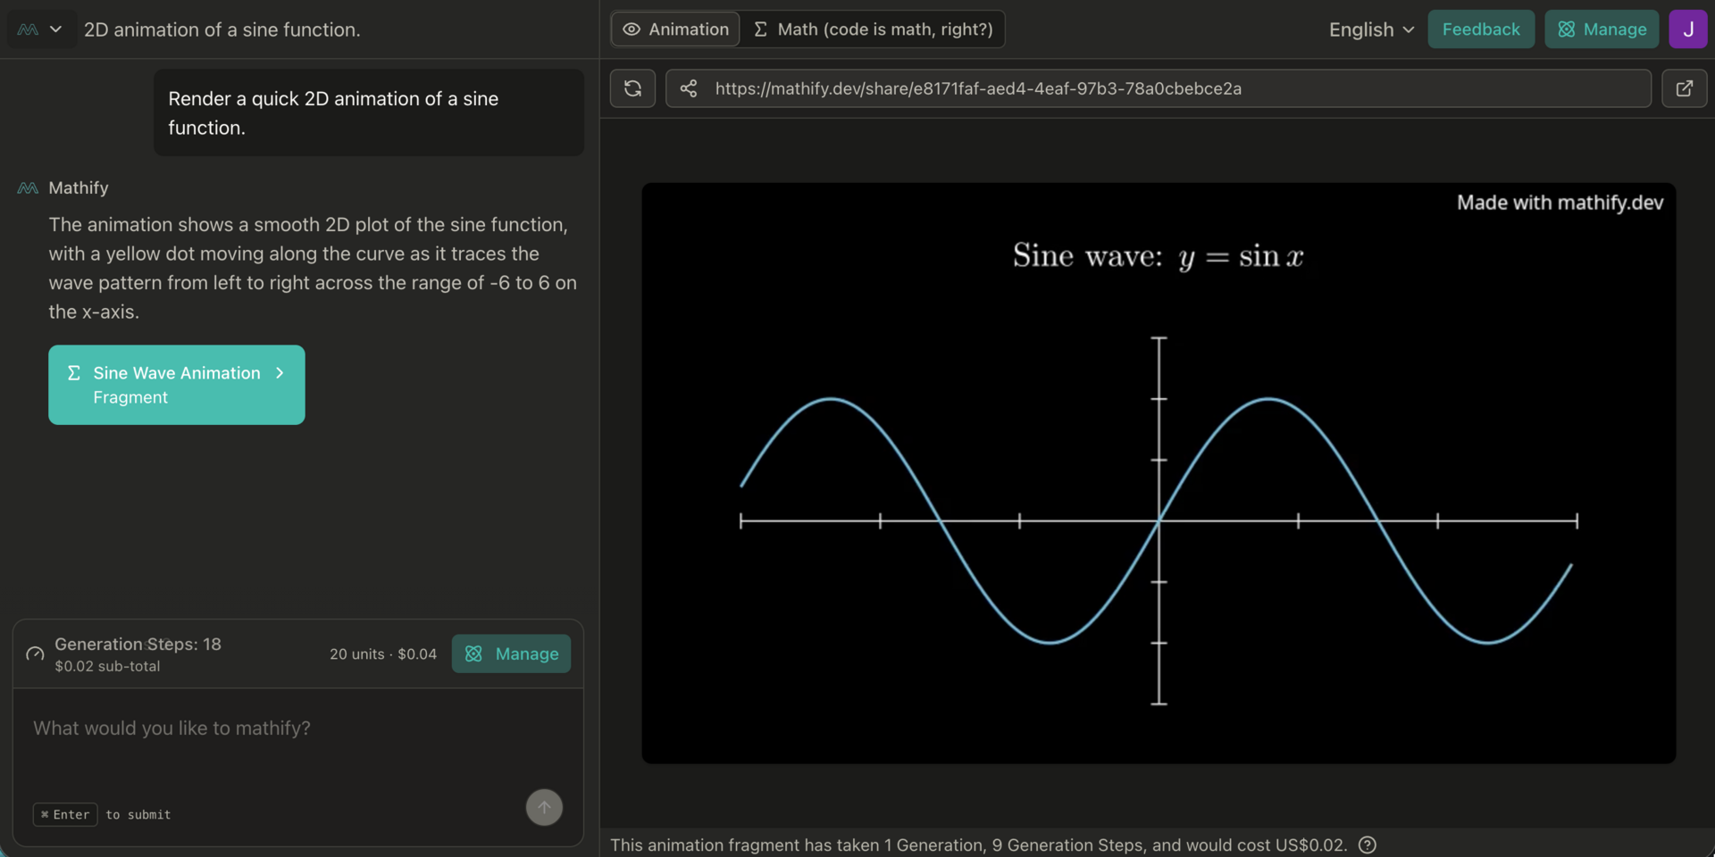Click the arrow on Sine Wave Animation Fragment
Screen dimensions: 1715x857
280,372
